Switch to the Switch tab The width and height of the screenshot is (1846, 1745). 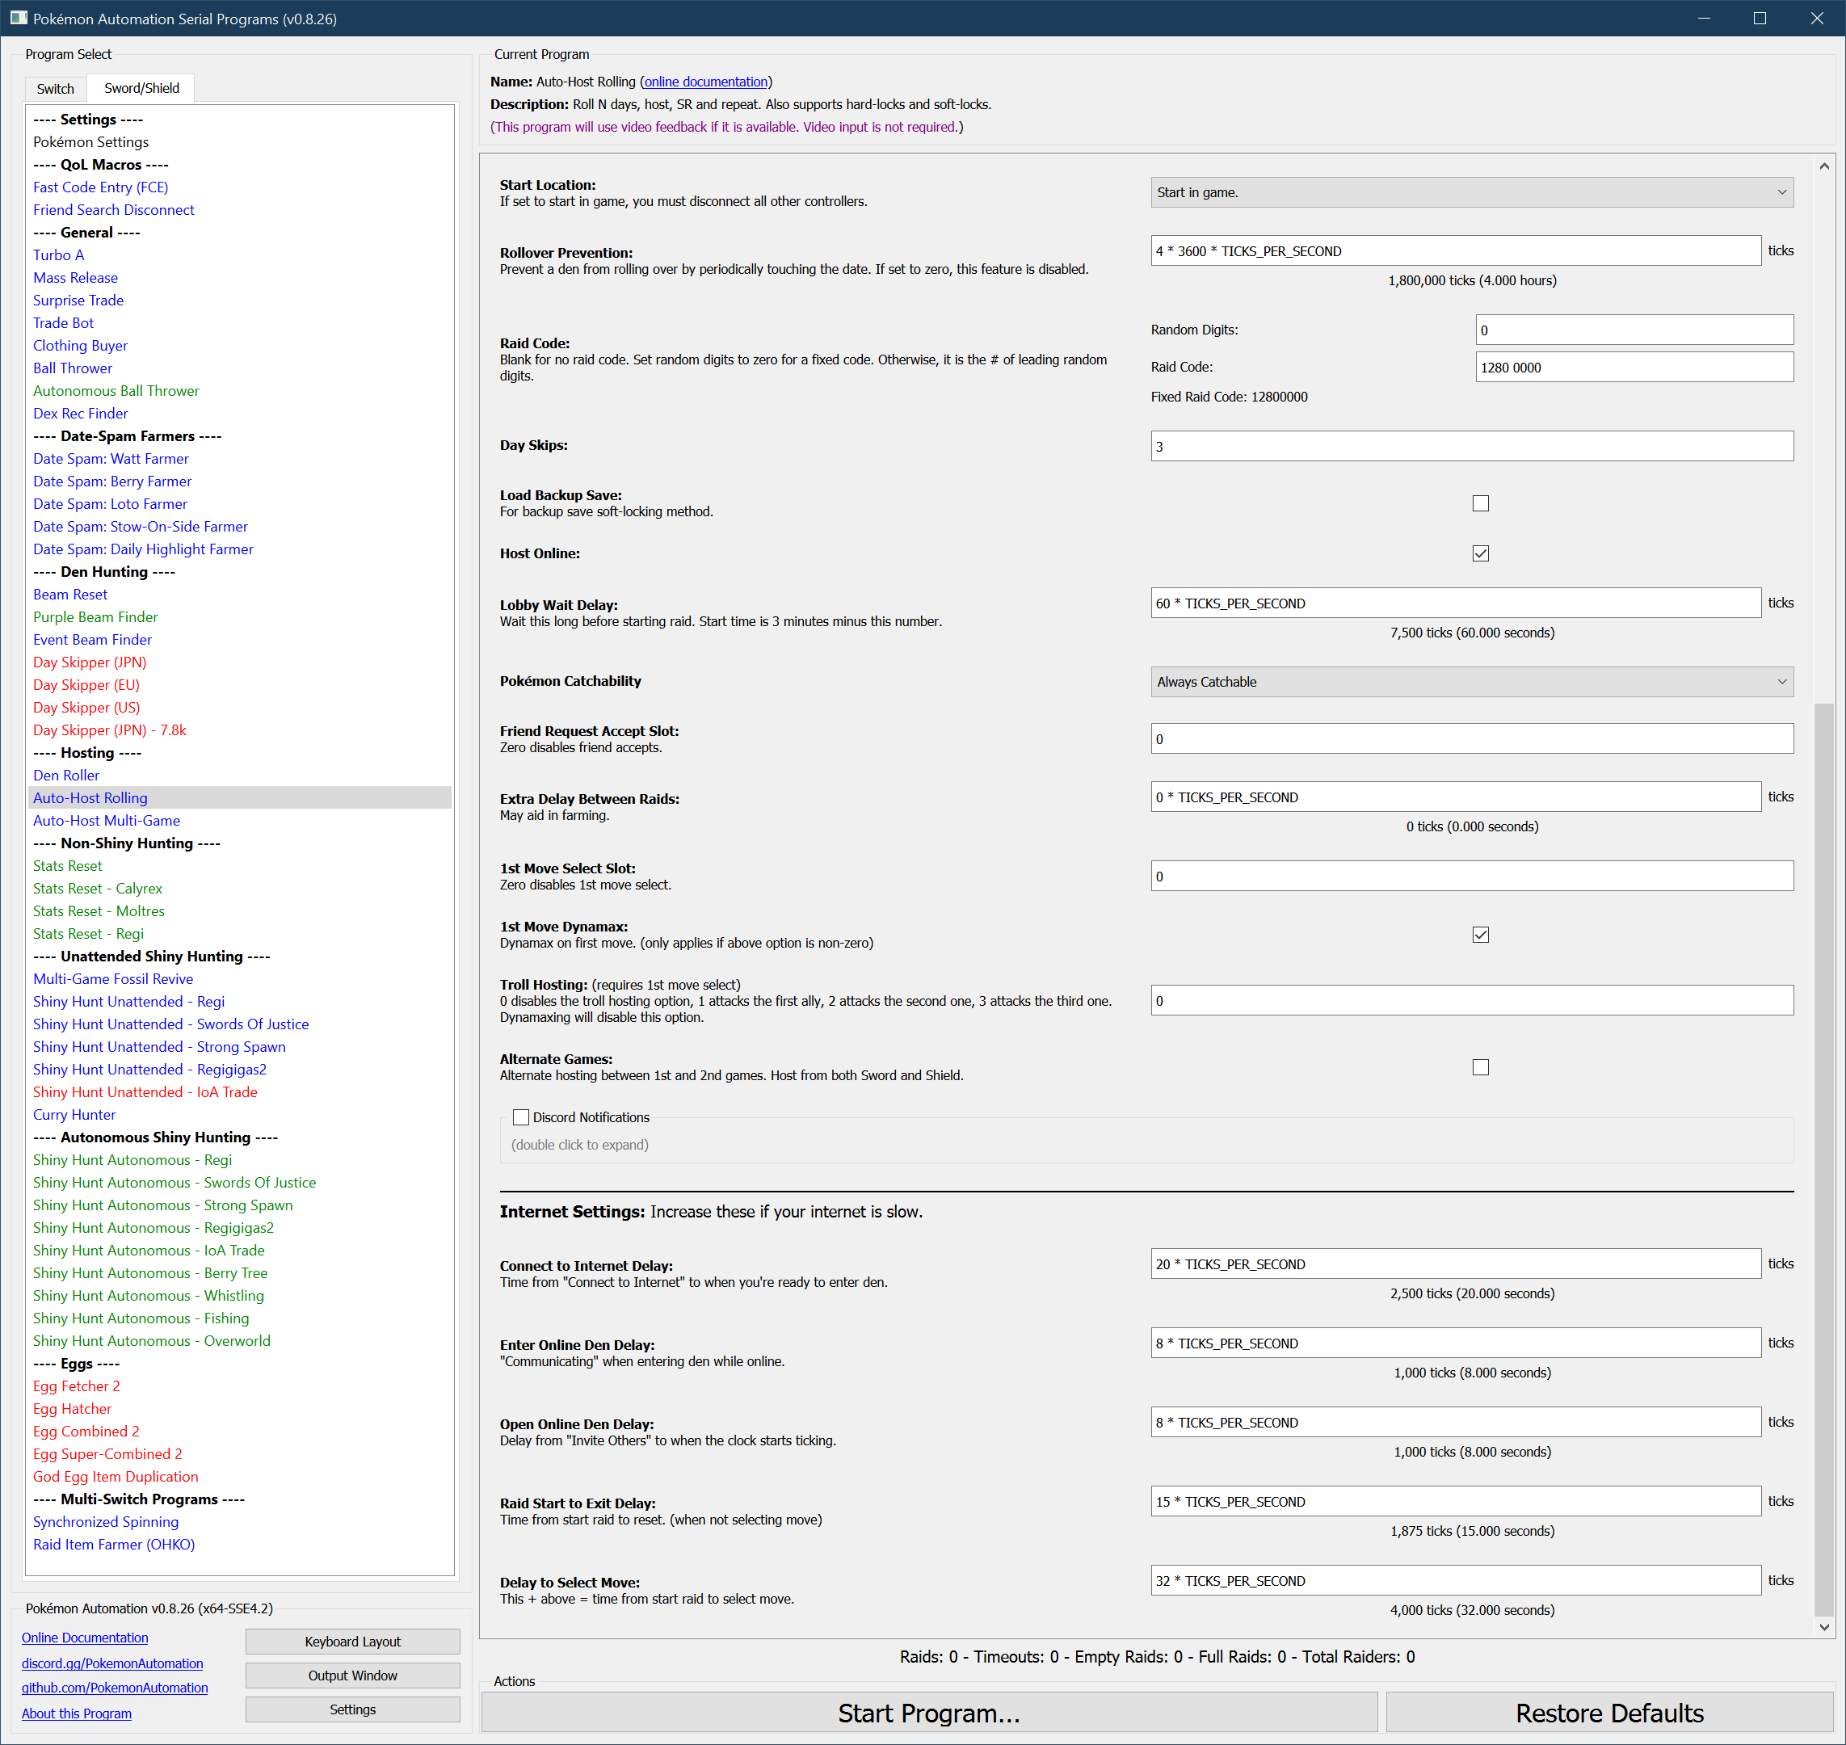tap(55, 88)
